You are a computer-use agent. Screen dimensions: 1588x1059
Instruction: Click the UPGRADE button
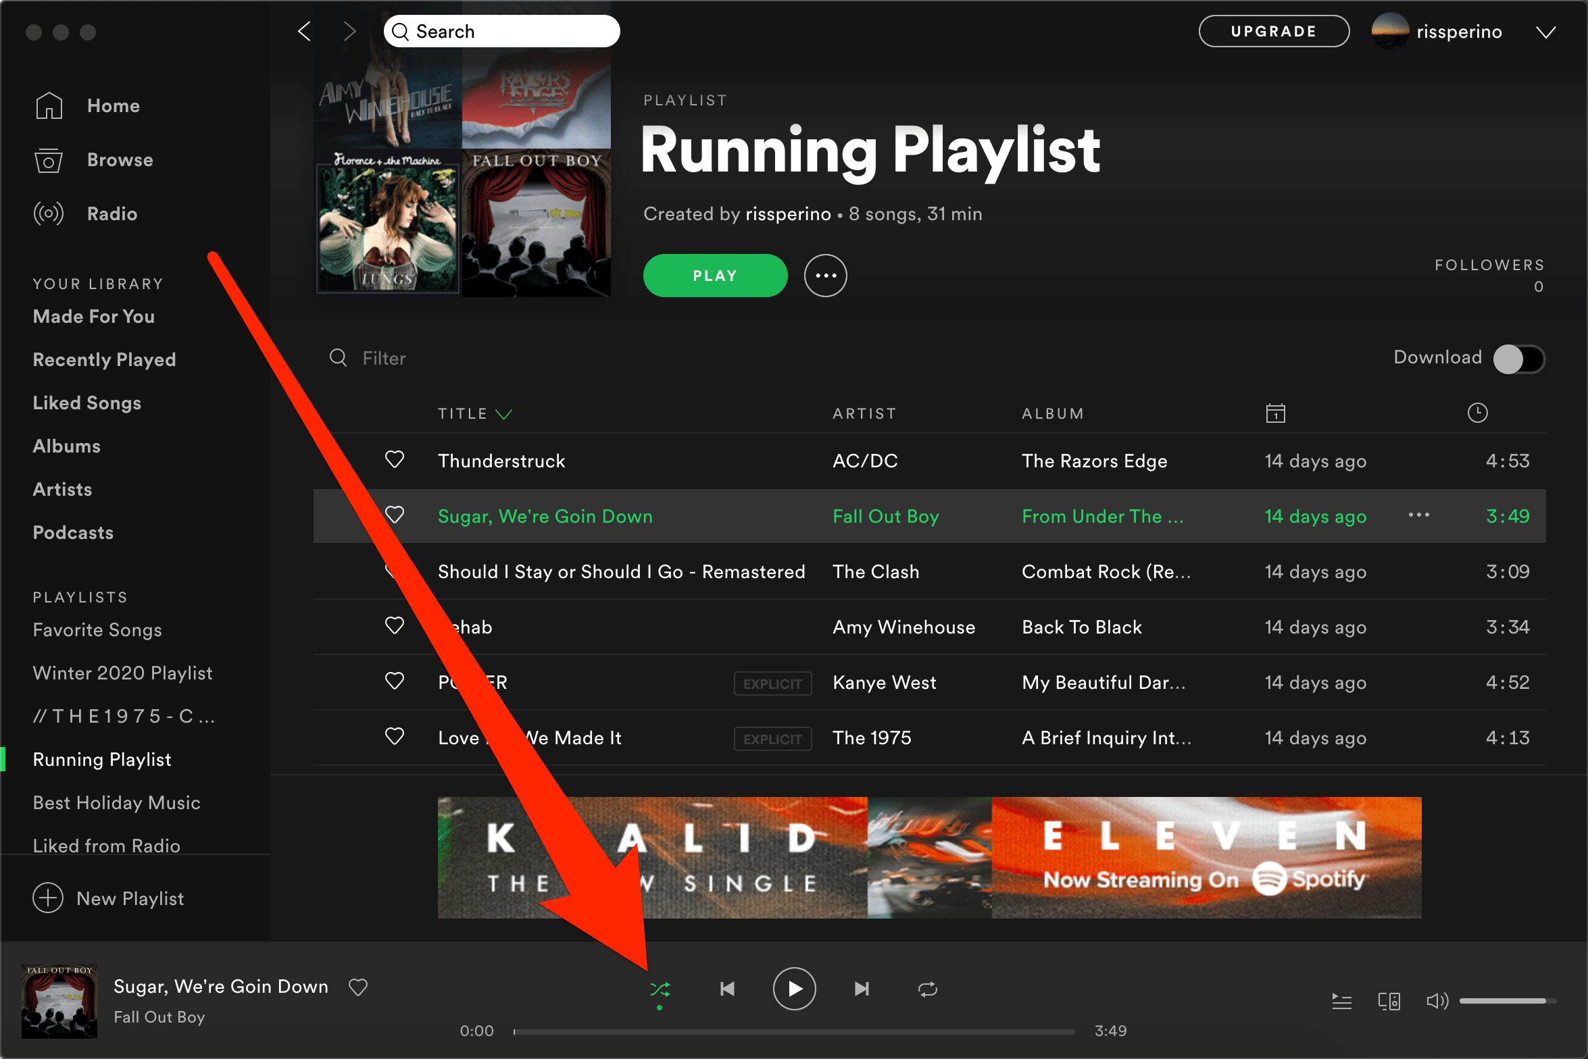click(1274, 31)
